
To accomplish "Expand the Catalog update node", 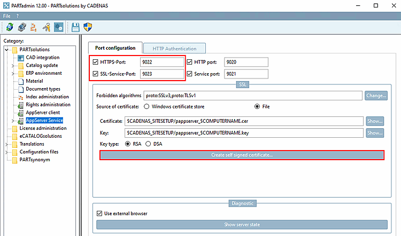I will click(12, 66).
